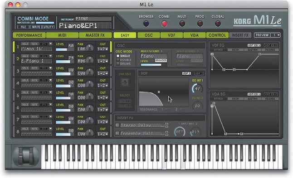Click the pitch bend joystick beside the keyboard

26,156
